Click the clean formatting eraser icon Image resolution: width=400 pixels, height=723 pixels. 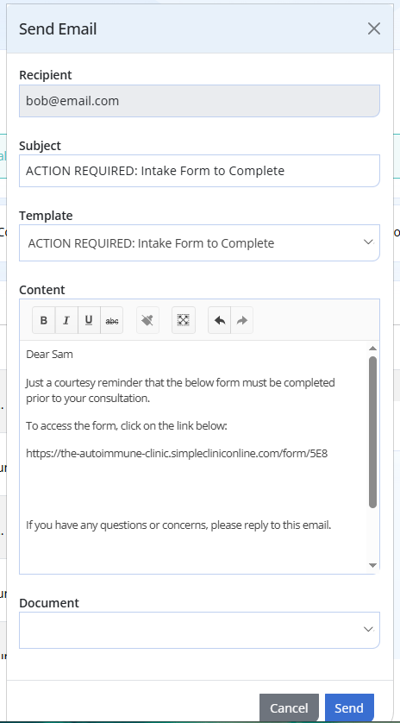click(148, 320)
